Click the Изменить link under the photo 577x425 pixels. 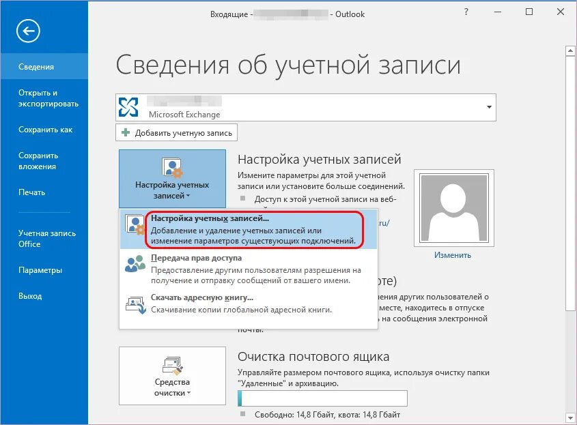(452, 254)
